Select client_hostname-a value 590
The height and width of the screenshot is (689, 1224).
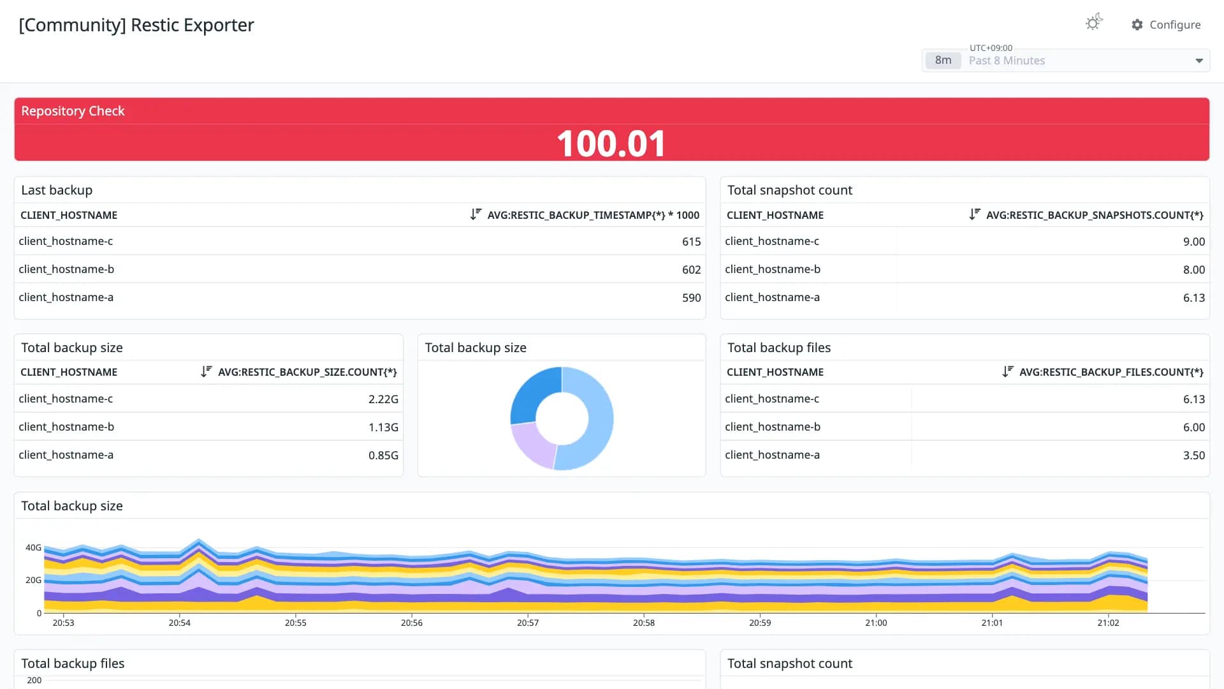691,298
